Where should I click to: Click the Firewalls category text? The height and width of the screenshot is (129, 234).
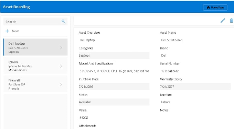(14, 89)
